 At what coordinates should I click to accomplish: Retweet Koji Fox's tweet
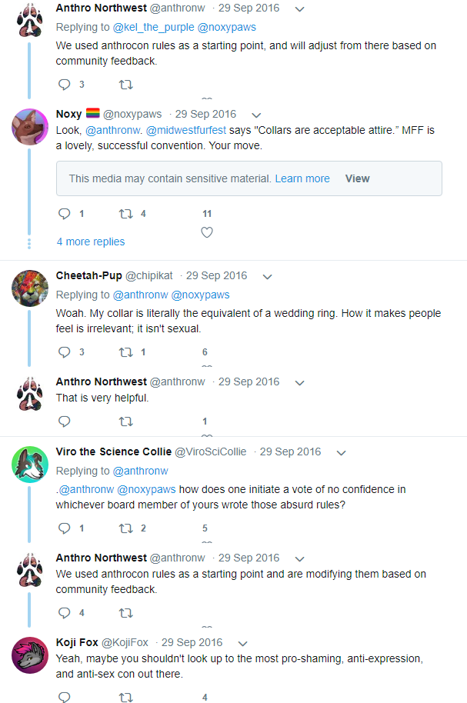click(126, 698)
